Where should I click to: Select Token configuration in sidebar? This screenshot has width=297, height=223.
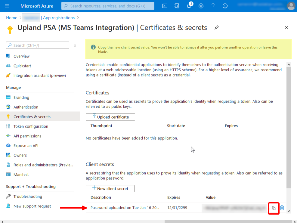tap(31, 126)
